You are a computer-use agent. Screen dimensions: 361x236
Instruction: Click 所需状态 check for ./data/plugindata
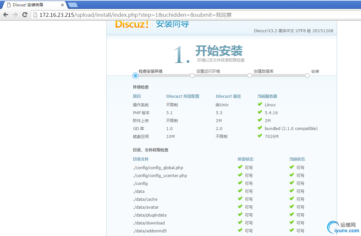point(240,214)
